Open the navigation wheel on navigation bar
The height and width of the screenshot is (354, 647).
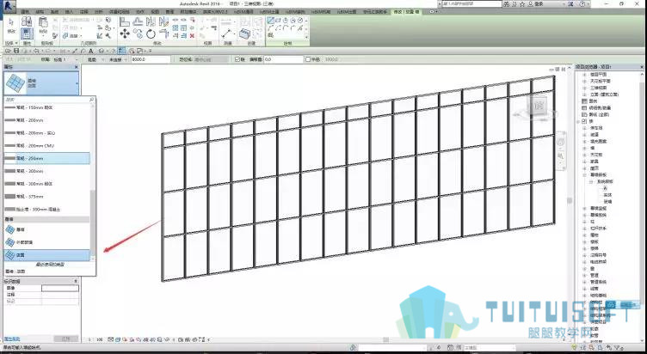[x=561, y=142]
